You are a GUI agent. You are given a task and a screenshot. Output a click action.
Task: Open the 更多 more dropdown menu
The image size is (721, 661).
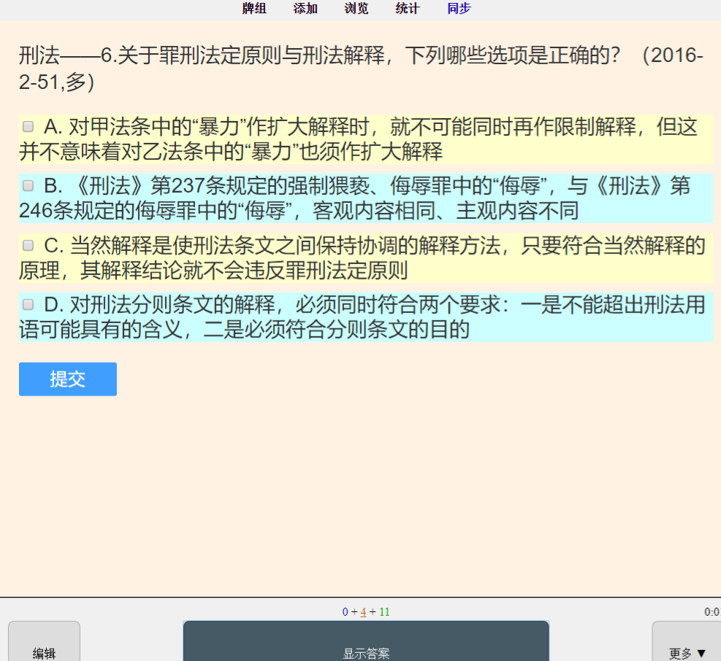point(687,641)
